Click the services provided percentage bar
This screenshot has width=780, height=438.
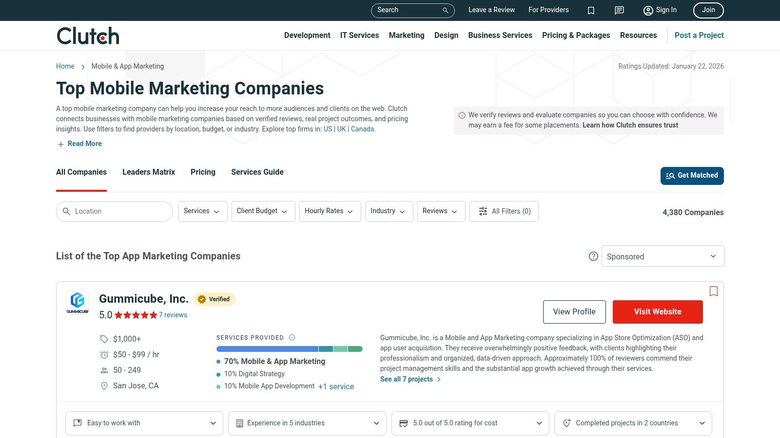point(290,349)
